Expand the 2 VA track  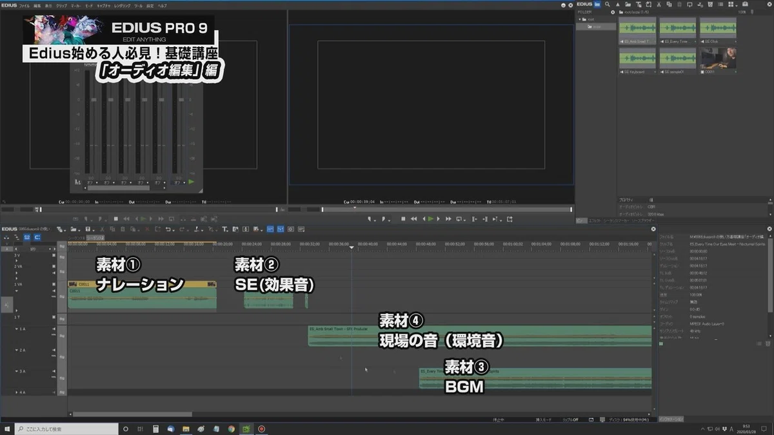tap(17, 273)
